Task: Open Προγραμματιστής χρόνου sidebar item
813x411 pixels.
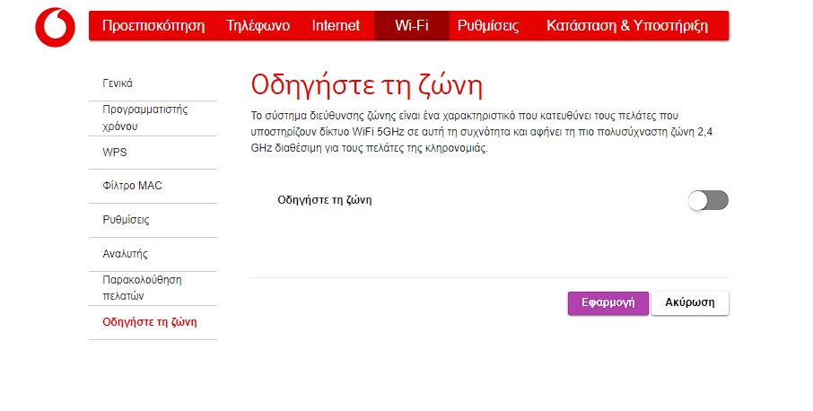Action: 153,118
